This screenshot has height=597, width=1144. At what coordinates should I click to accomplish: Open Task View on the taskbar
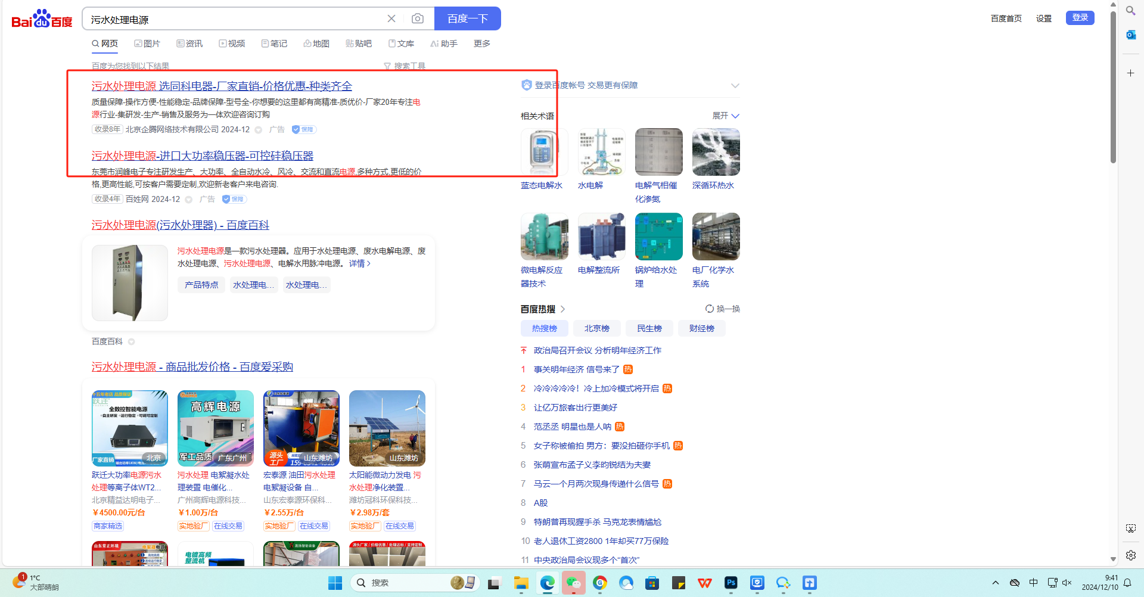[x=494, y=583]
